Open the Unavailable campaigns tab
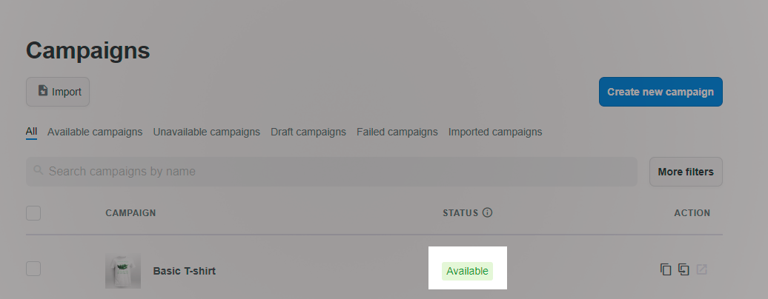Viewport: 768px width, 299px height. 206,132
